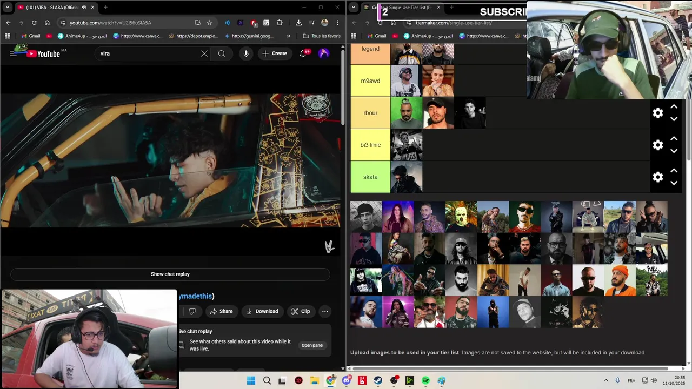Click Open panel for live chat replay
Screen dimensions: 692x389
(312, 345)
